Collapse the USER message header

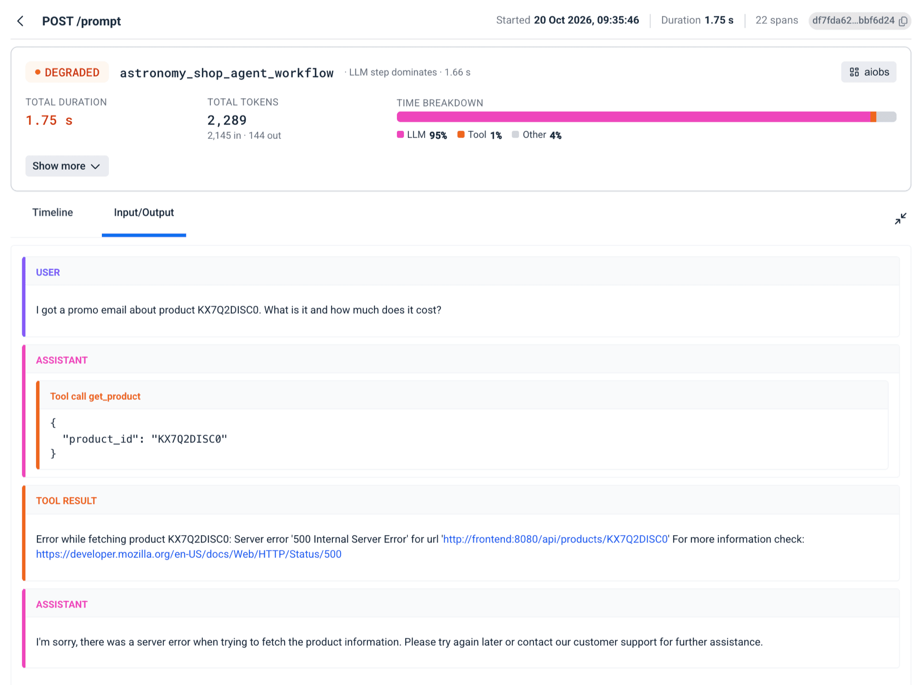(x=462, y=272)
